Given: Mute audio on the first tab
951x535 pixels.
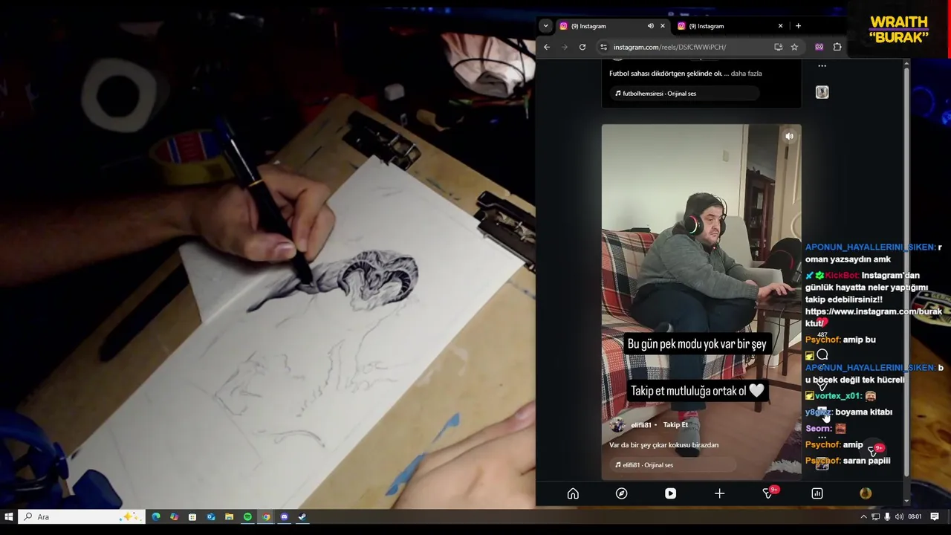Looking at the screenshot, I should (x=650, y=26).
